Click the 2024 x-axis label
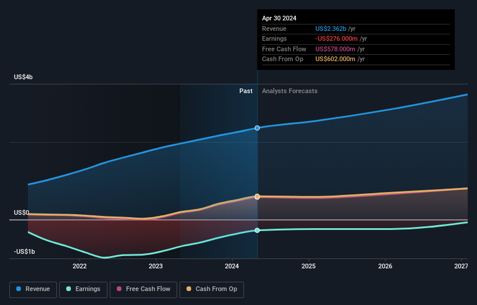This screenshot has height=305, width=477. click(x=232, y=267)
